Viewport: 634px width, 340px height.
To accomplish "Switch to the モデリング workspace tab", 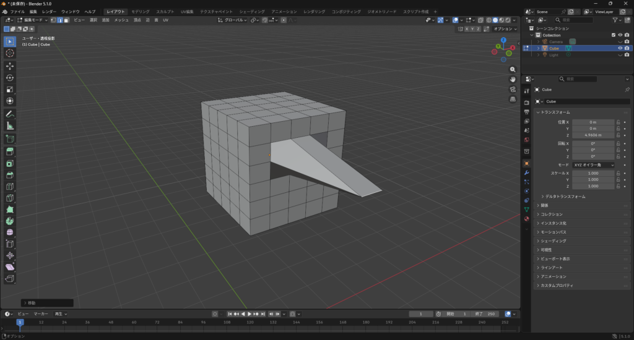I will (140, 12).
